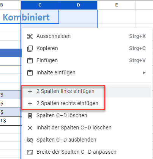Click the copy icon beside Kopieren
Screen dimensions: 153x159
[30, 49]
